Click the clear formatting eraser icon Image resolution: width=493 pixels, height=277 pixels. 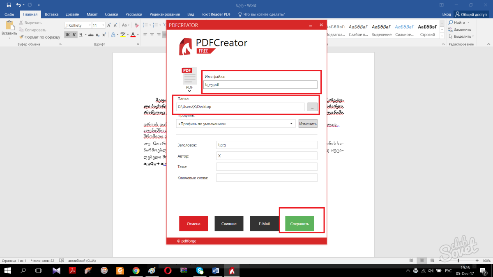[x=136, y=25]
